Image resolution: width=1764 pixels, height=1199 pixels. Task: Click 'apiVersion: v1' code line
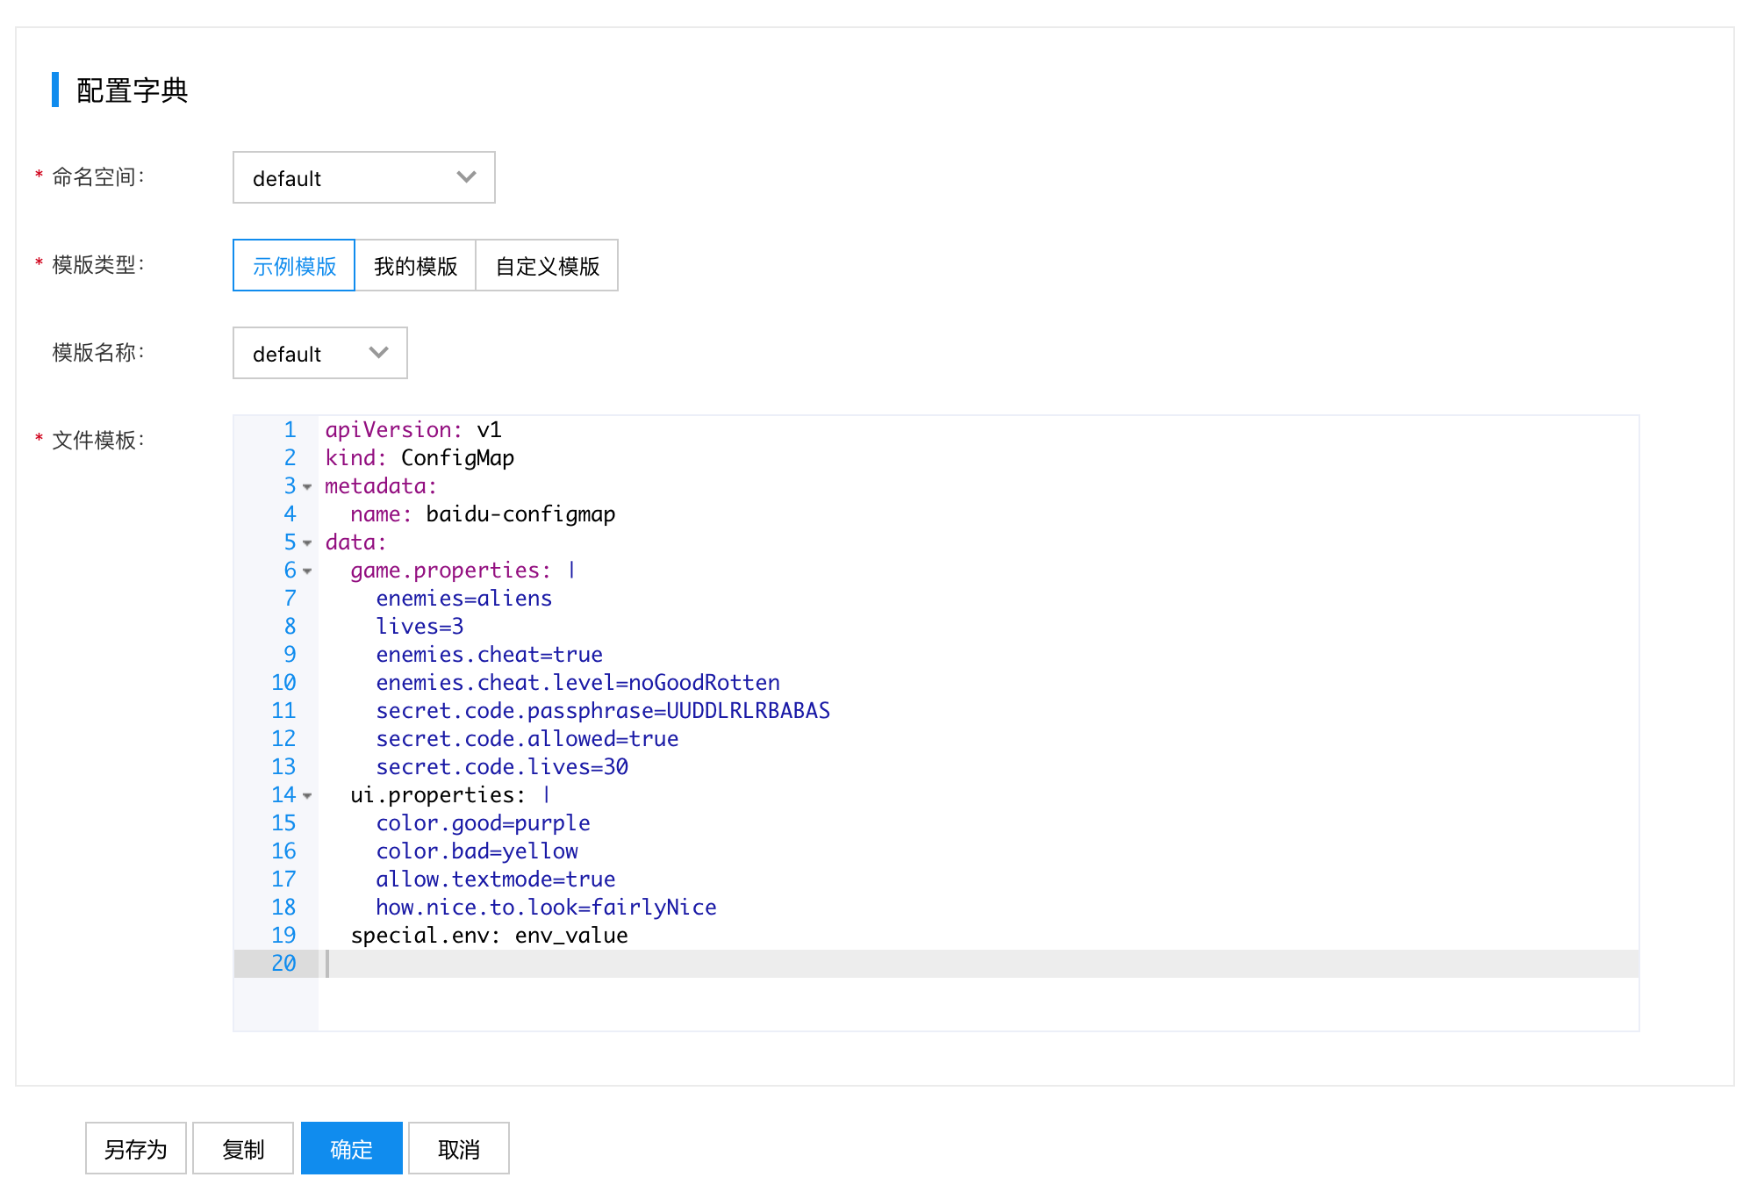pyautogui.click(x=413, y=430)
